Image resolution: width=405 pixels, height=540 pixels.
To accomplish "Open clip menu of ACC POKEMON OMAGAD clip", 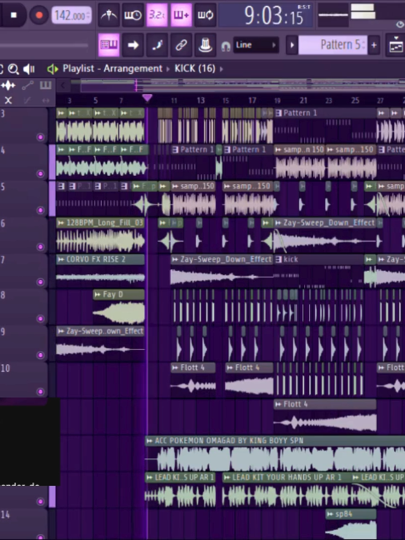I will click(x=149, y=441).
